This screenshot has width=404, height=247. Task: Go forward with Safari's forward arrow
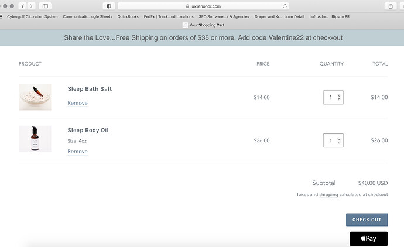click(x=32, y=6)
